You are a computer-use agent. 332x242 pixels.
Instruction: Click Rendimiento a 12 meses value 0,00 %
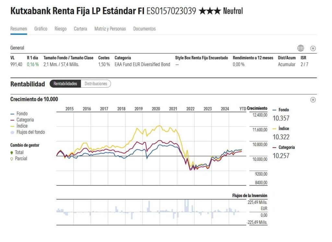[x=239, y=64]
